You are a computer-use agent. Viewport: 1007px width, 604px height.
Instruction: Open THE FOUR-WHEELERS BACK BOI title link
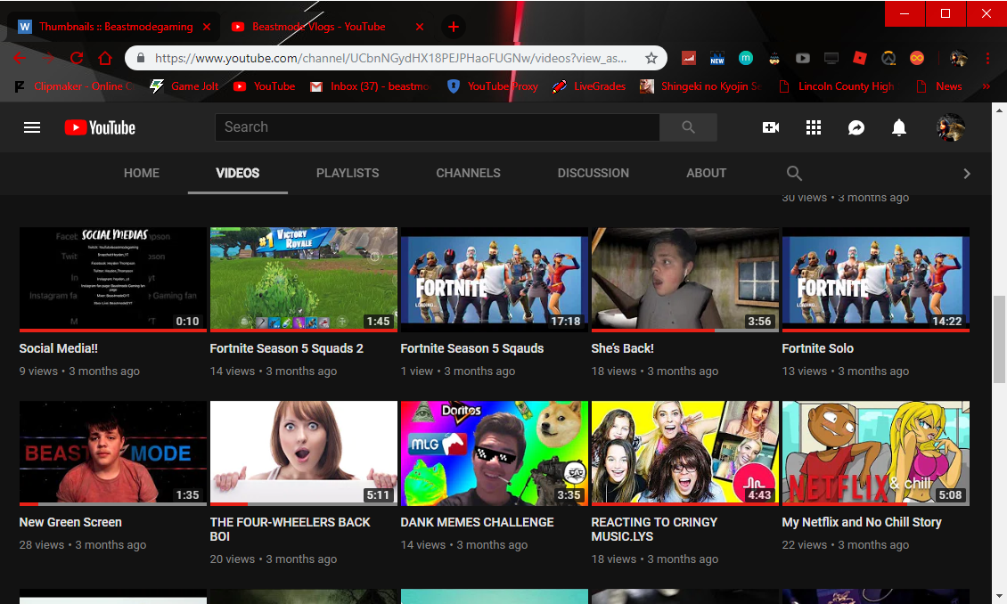(291, 529)
